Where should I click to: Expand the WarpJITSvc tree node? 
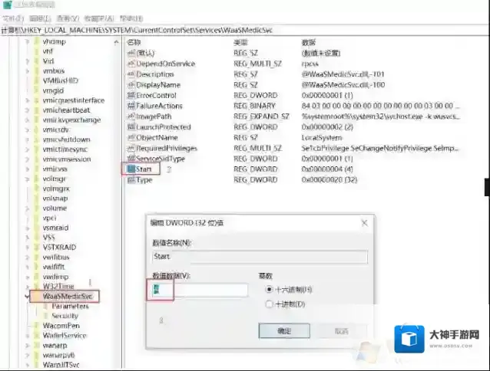point(27,365)
